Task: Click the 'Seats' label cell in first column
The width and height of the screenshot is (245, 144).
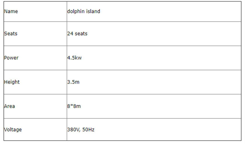Action: tap(11, 34)
